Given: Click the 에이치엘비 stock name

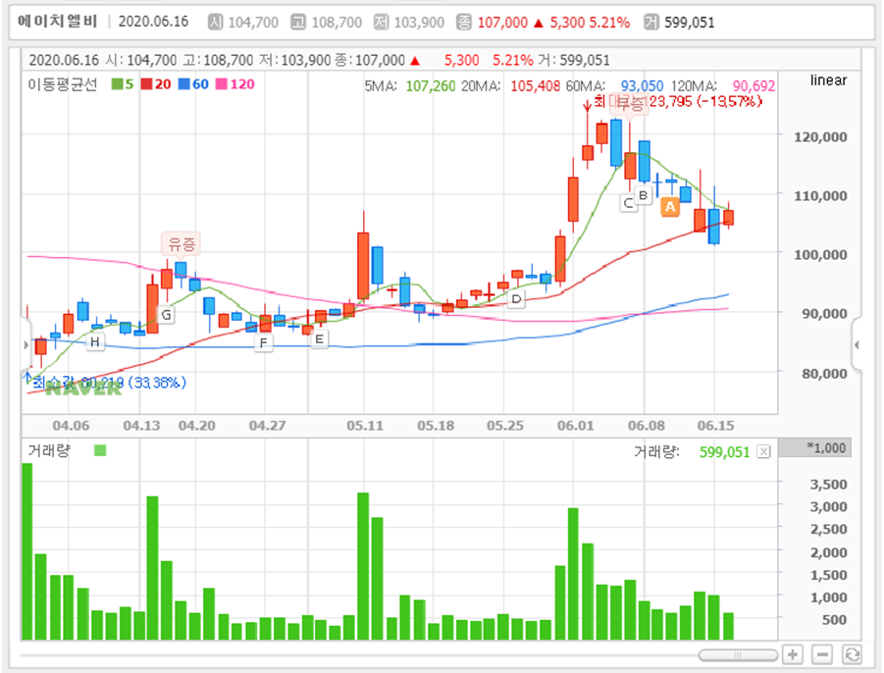Looking at the screenshot, I should pyautogui.click(x=57, y=22).
